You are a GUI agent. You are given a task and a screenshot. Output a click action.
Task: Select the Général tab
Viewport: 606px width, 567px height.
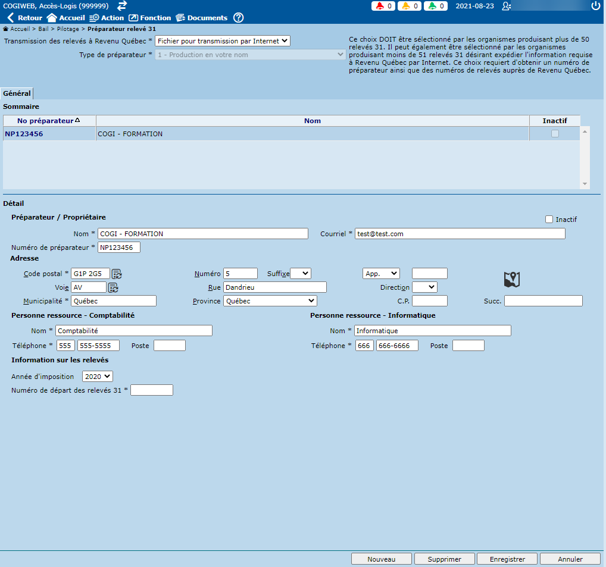click(17, 93)
